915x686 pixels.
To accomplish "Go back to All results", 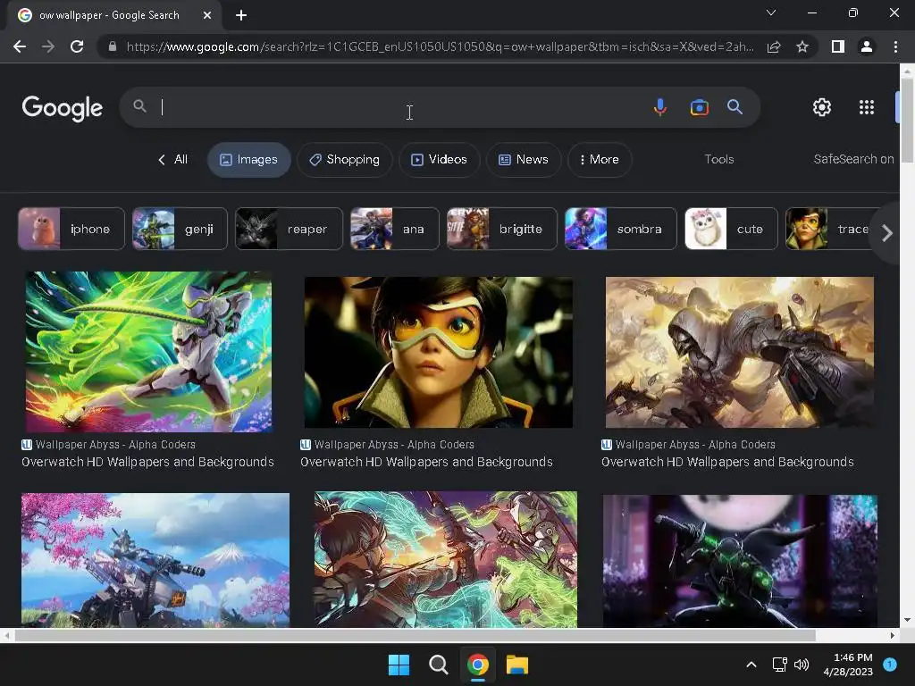I will [x=172, y=159].
